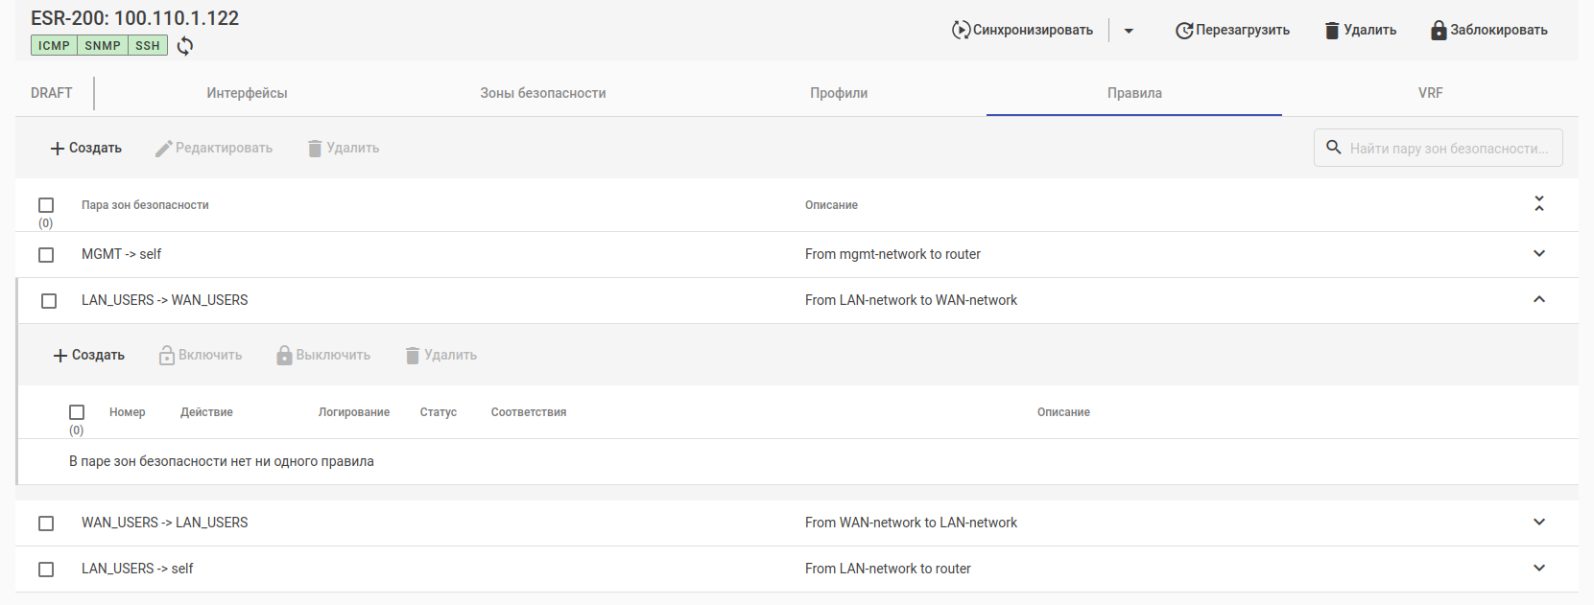This screenshot has width=1594, height=605.
Task: Expand the LAN_USERS -> self row
Action: [1539, 569]
